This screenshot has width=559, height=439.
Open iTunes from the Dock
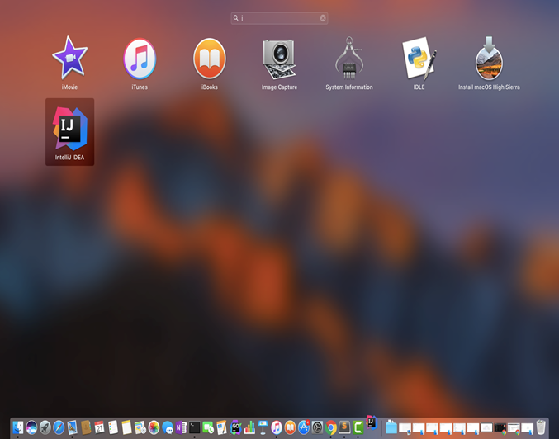click(277, 427)
